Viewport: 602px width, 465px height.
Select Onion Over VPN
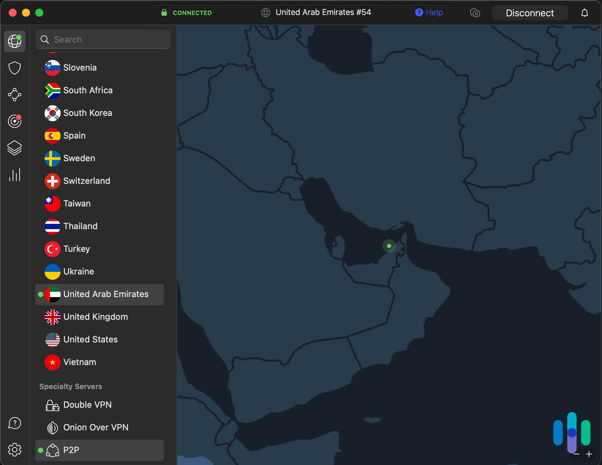(x=96, y=427)
